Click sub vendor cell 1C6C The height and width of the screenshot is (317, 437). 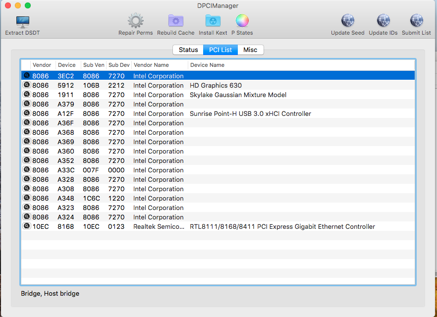pyautogui.click(x=91, y=198)
